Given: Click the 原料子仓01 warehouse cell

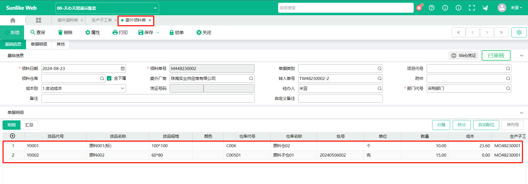Looking at the screenshot, I should (x=294, y=155).
